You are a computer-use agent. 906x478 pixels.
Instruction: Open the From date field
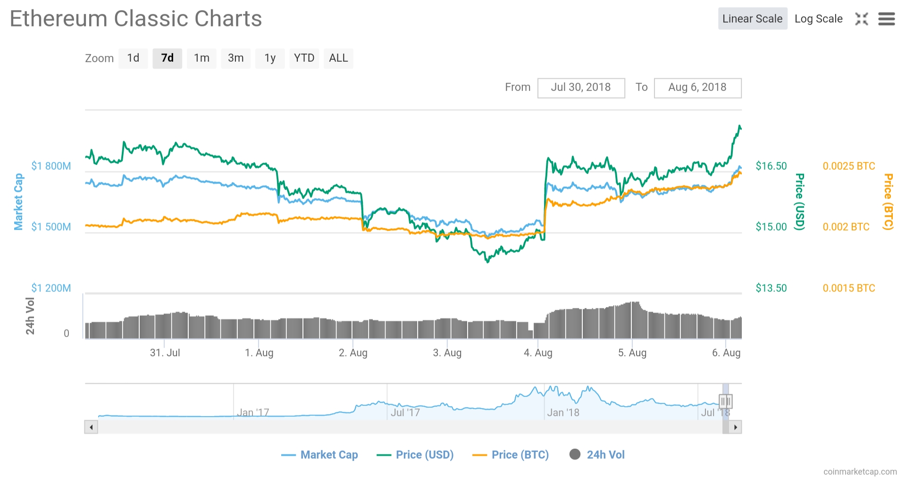click(581, 88)
